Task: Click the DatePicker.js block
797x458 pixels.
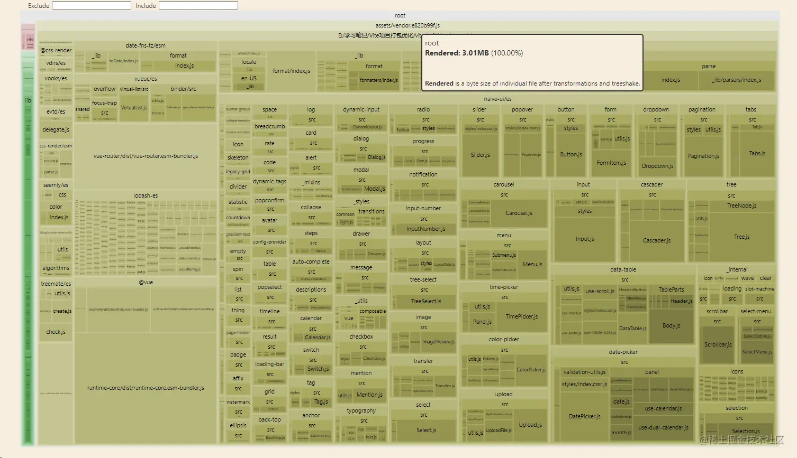Action: coord(585,416)
